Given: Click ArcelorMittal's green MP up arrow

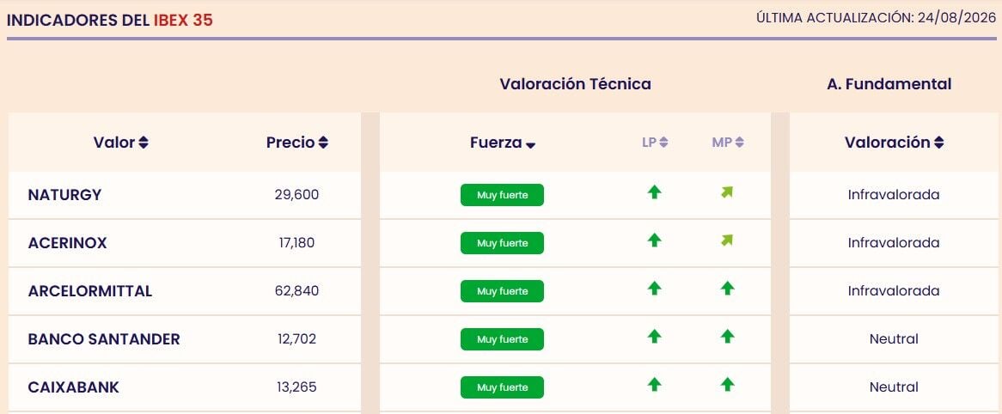Looking at the screenshot, I should [x=727, y=289].
